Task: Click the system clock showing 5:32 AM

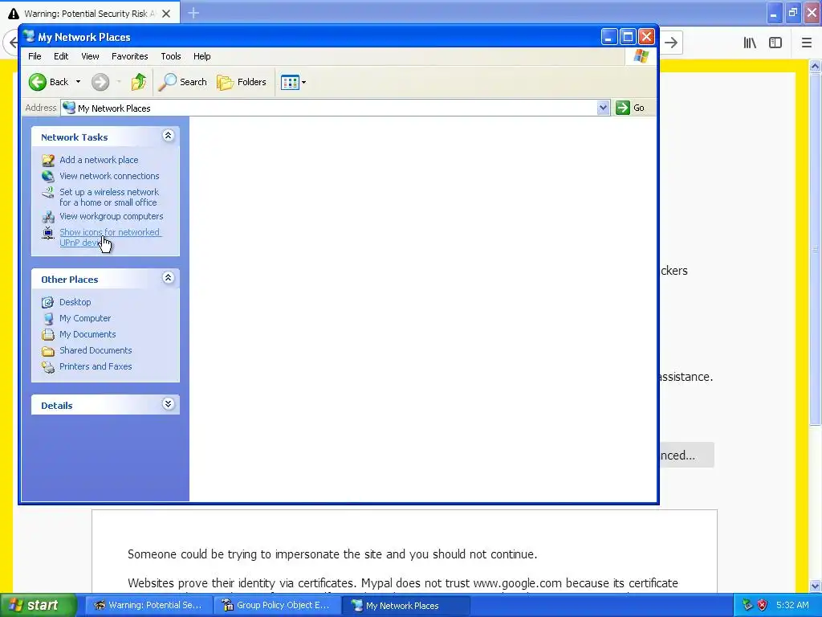Action: [792, 606]
